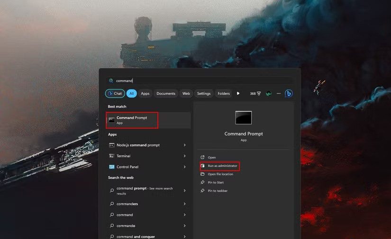Image resolution: width=391 pixels, height=239 pixels.
Task: Select the 'commando' web suggestion
Action: click(148, 226)
